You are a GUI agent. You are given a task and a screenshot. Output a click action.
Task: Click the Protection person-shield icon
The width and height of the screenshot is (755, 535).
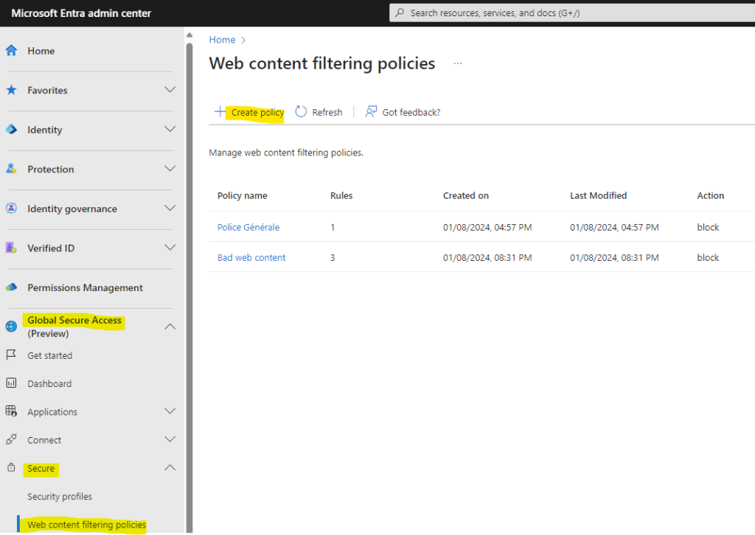point(12,169)
